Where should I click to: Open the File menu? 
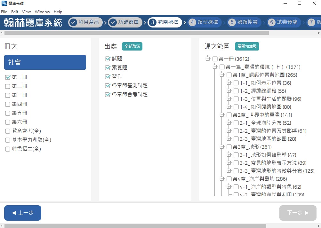[4, 12]
